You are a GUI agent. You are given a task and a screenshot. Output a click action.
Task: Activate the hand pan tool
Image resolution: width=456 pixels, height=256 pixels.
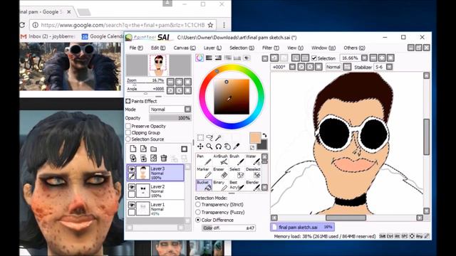tap(227, 146)
